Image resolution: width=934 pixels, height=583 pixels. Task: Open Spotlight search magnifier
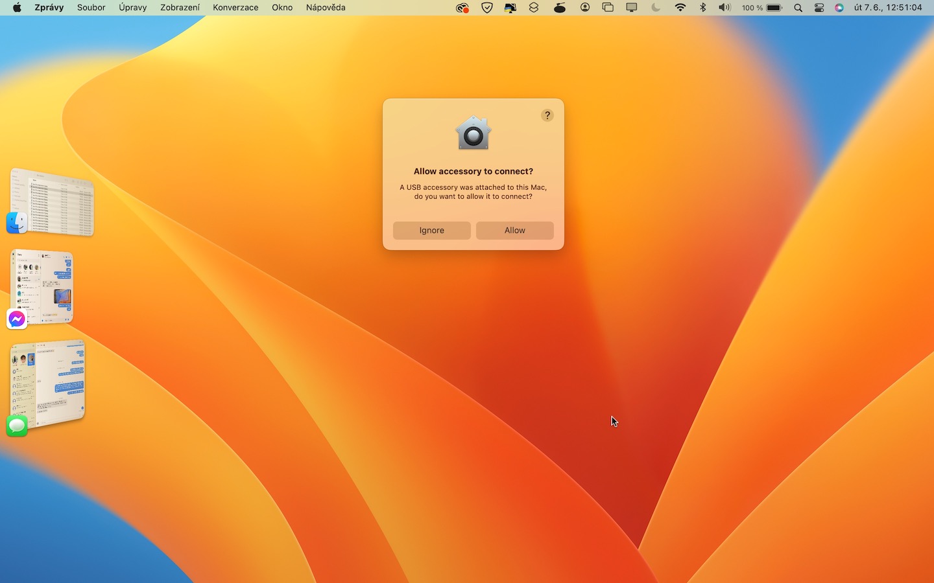(x=798, y=8)
